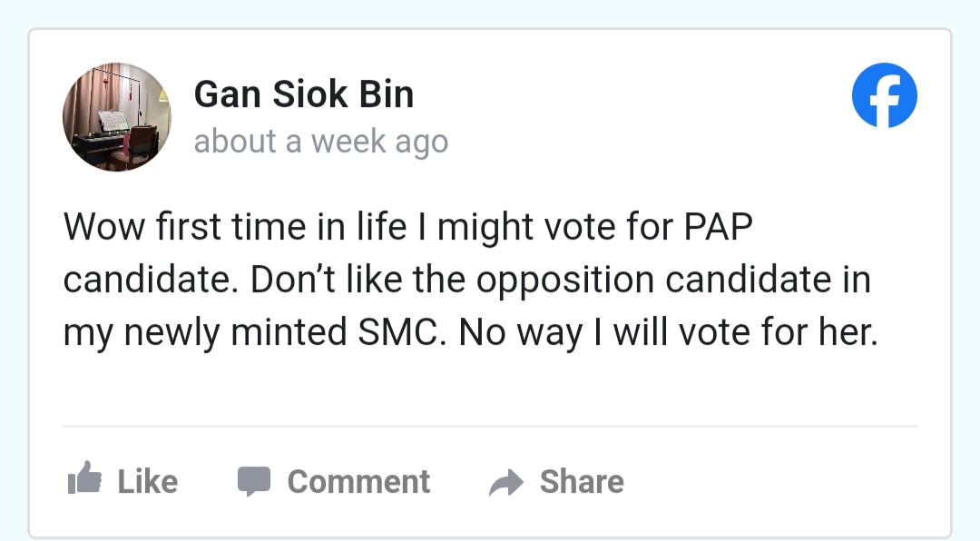Open Gan Siok Bin's profile picture

pyautogui.click(x=117, y=117)
